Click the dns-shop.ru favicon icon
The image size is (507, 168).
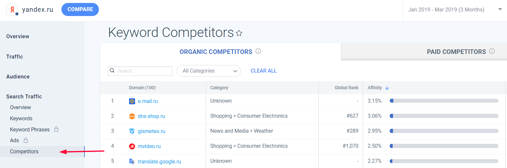(x=132, y=116)
